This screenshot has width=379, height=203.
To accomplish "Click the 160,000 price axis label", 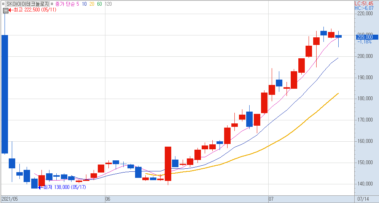I will (365, 141).
